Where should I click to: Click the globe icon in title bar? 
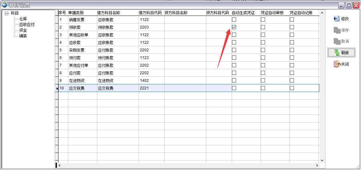pyautogui.click(x=4, y=5)
